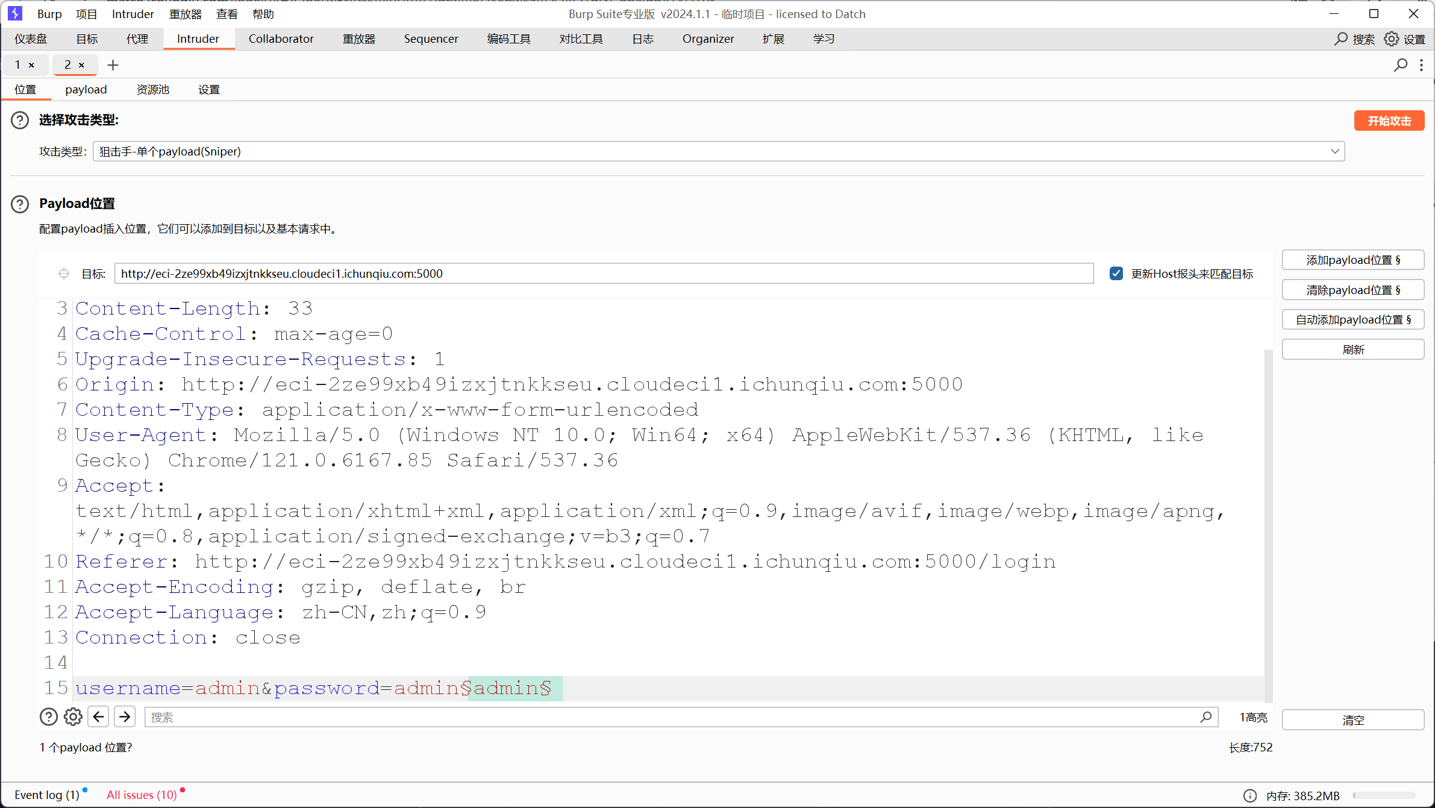Open editor search settings gear icon
The image size is (1435, 808).
point(73,717)
